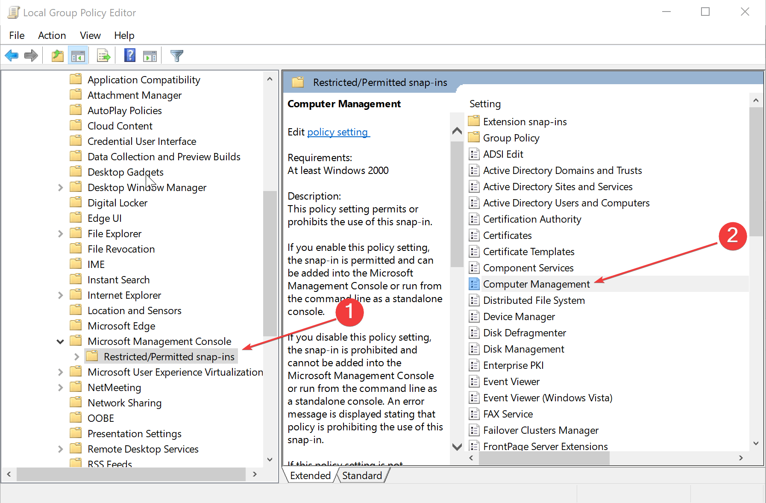Click the Export List toolbar icon
766x503 pixels.
(104, 56)
